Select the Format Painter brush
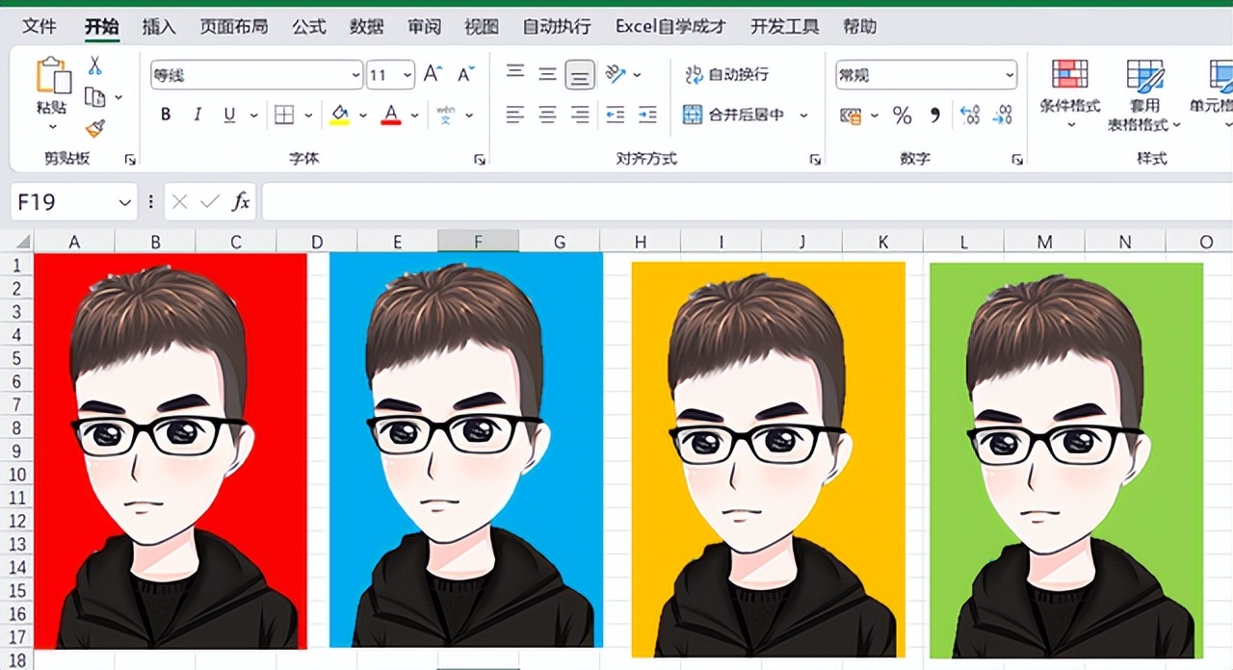This screenshot has height=670, width=1233. 94,128
